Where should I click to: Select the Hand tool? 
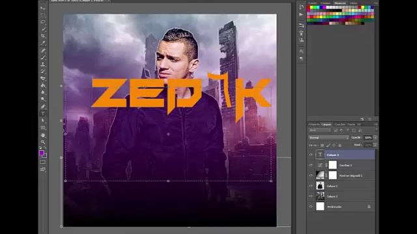(43, 135)
